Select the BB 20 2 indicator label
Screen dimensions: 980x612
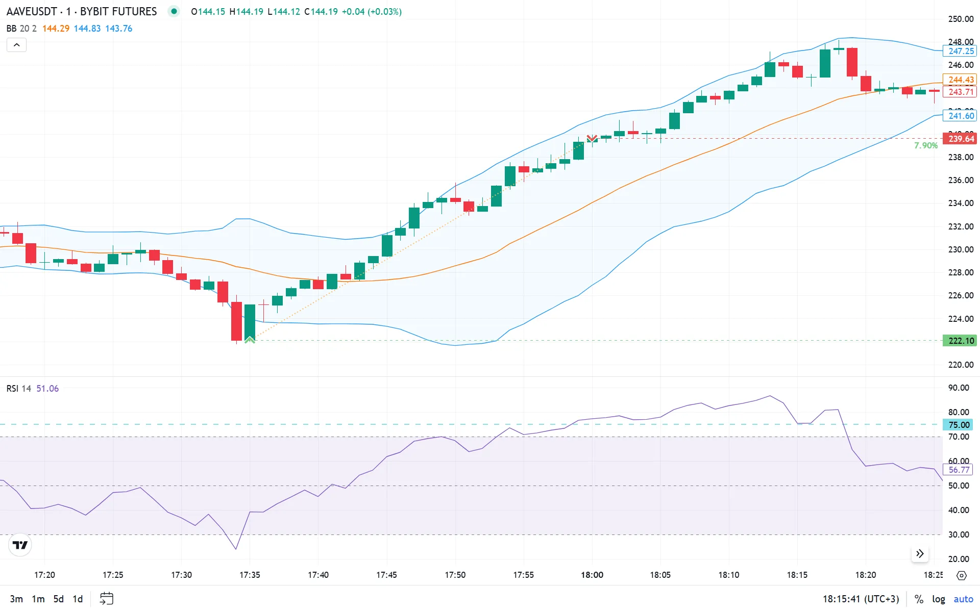[21, 29]
